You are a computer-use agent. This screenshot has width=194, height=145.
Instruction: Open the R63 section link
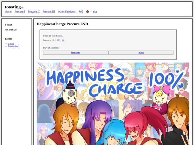click(x=81, y=11)
